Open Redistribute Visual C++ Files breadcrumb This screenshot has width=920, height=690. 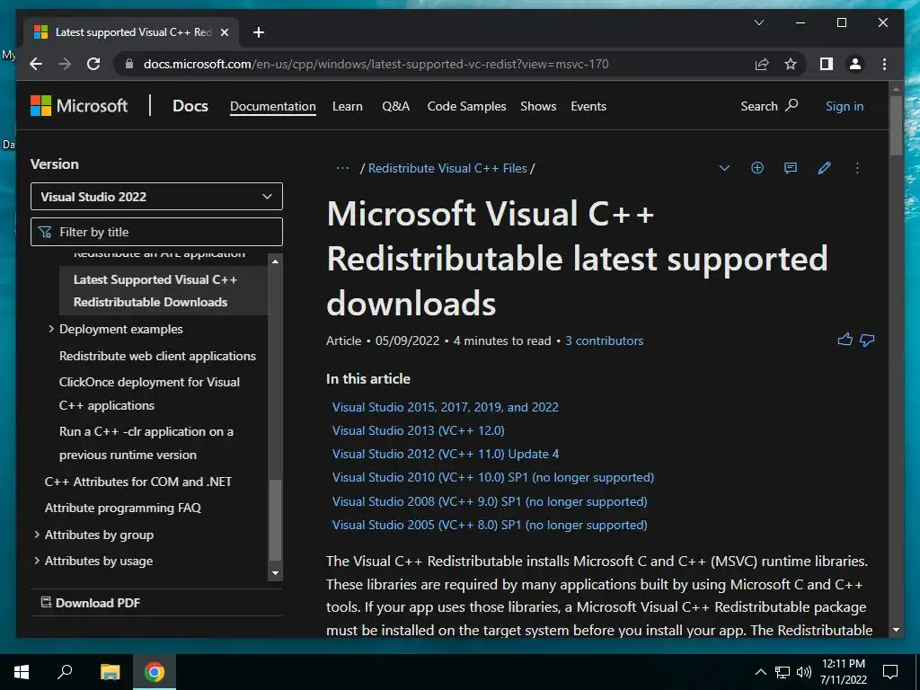(x=447, y=168)
